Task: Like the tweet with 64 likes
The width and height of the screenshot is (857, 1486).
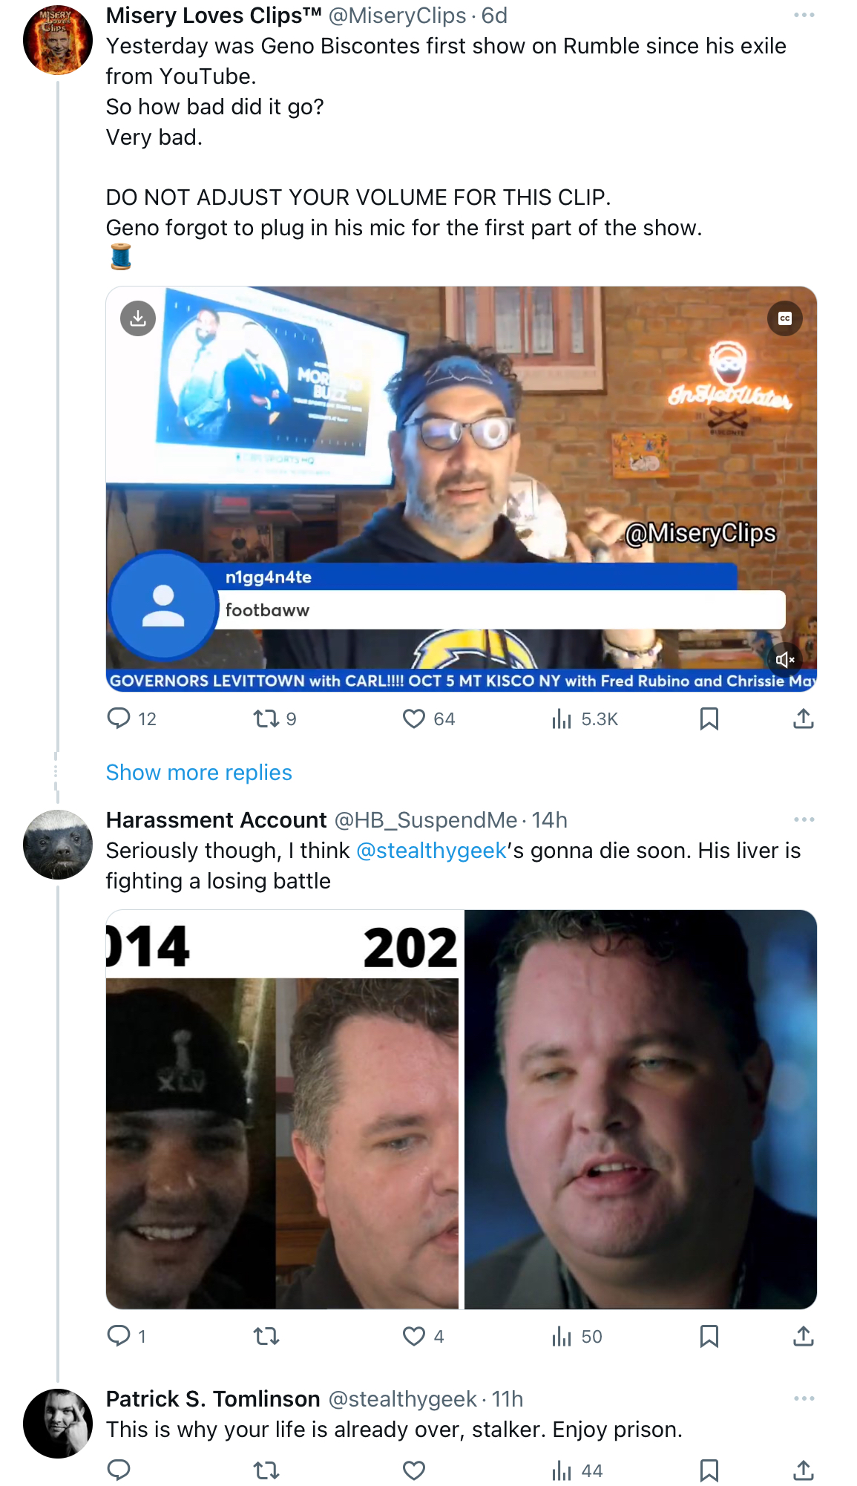Action: pos(414,719)
